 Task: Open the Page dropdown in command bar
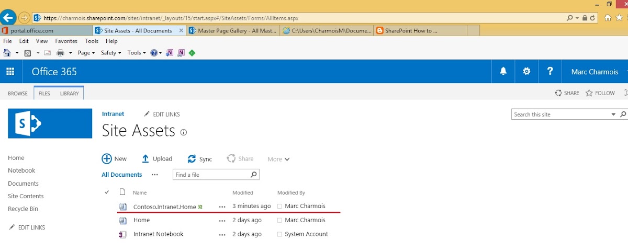(x=86, y=53)
